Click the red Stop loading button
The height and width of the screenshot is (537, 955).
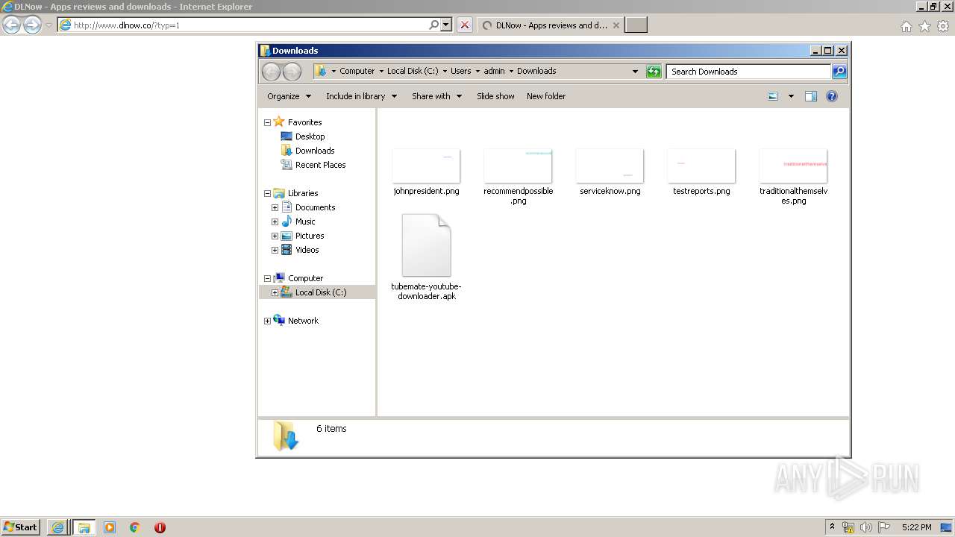465,25
